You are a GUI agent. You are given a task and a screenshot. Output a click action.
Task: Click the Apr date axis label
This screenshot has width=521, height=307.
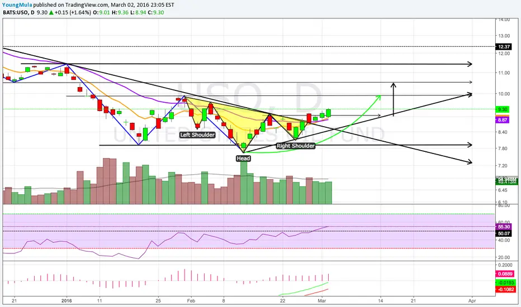(x=472, y=301)
